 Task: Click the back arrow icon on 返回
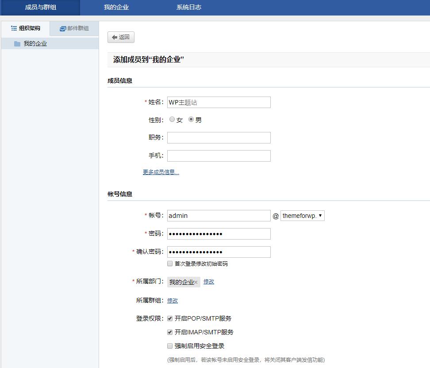[114, 37]
